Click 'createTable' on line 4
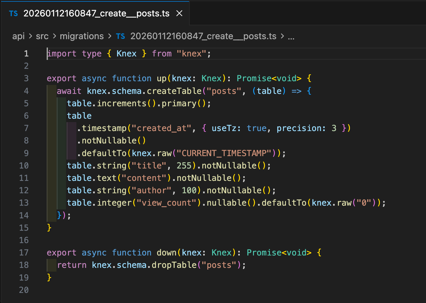This screenshot has height=303, width=426. (174, 91)
